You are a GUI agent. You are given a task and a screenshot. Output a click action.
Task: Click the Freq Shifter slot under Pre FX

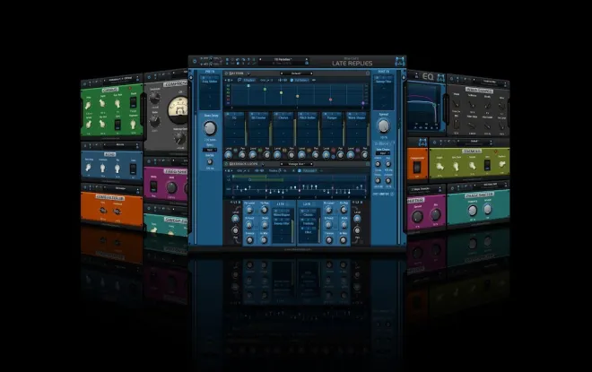coord(210,82)
